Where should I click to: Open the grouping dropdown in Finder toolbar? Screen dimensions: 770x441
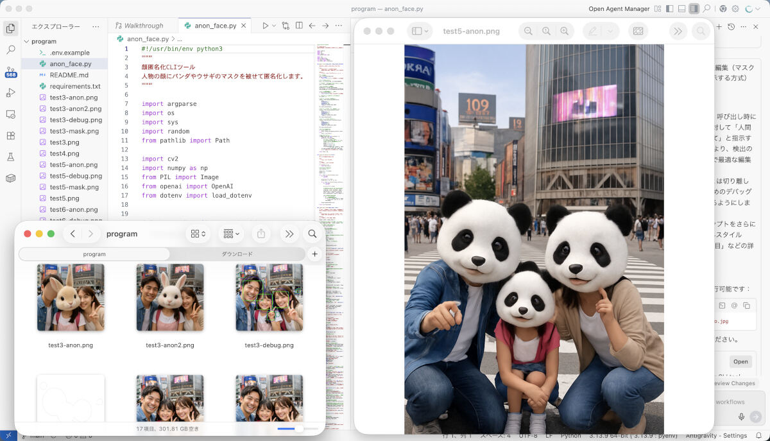click(230, 234)
